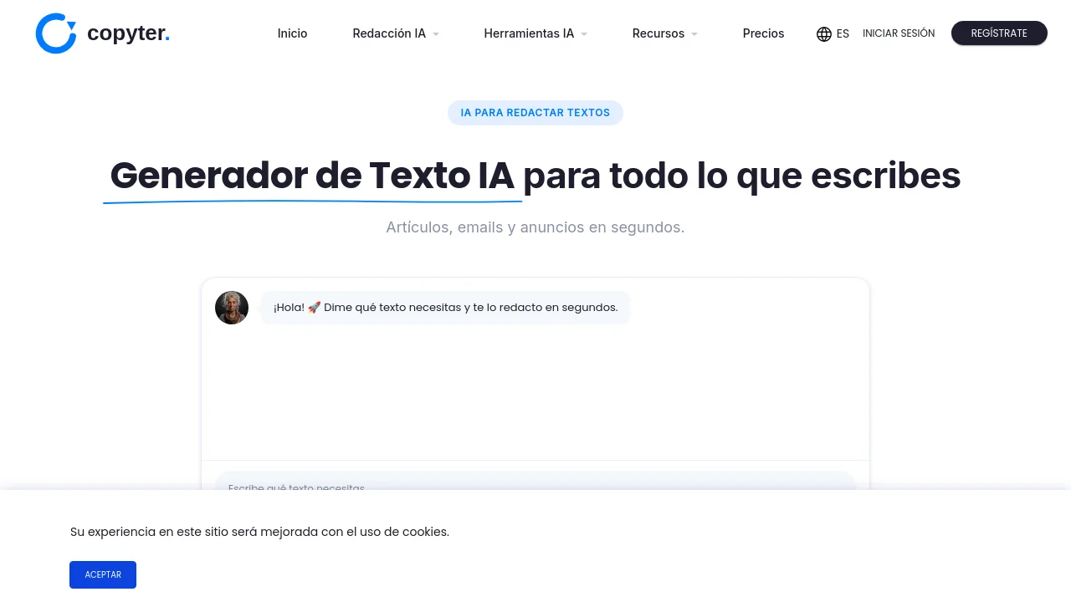Go to the Precios page
The height and width of the screenshot is (602, 1071).
coord(764,33)
